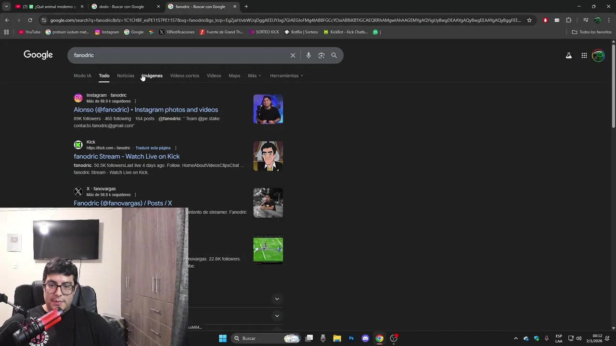
Task: Open the Instagram bookmark
Action: coord(107,32)
